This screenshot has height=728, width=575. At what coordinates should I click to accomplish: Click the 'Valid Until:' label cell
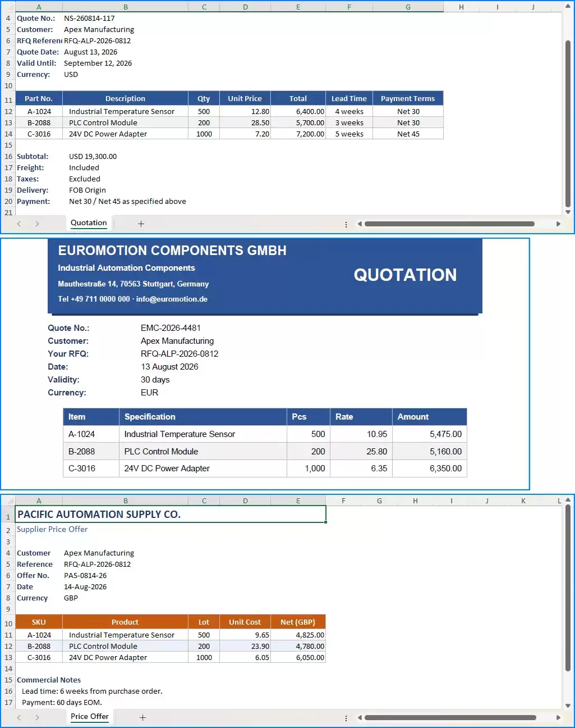[x=39, y=63]
